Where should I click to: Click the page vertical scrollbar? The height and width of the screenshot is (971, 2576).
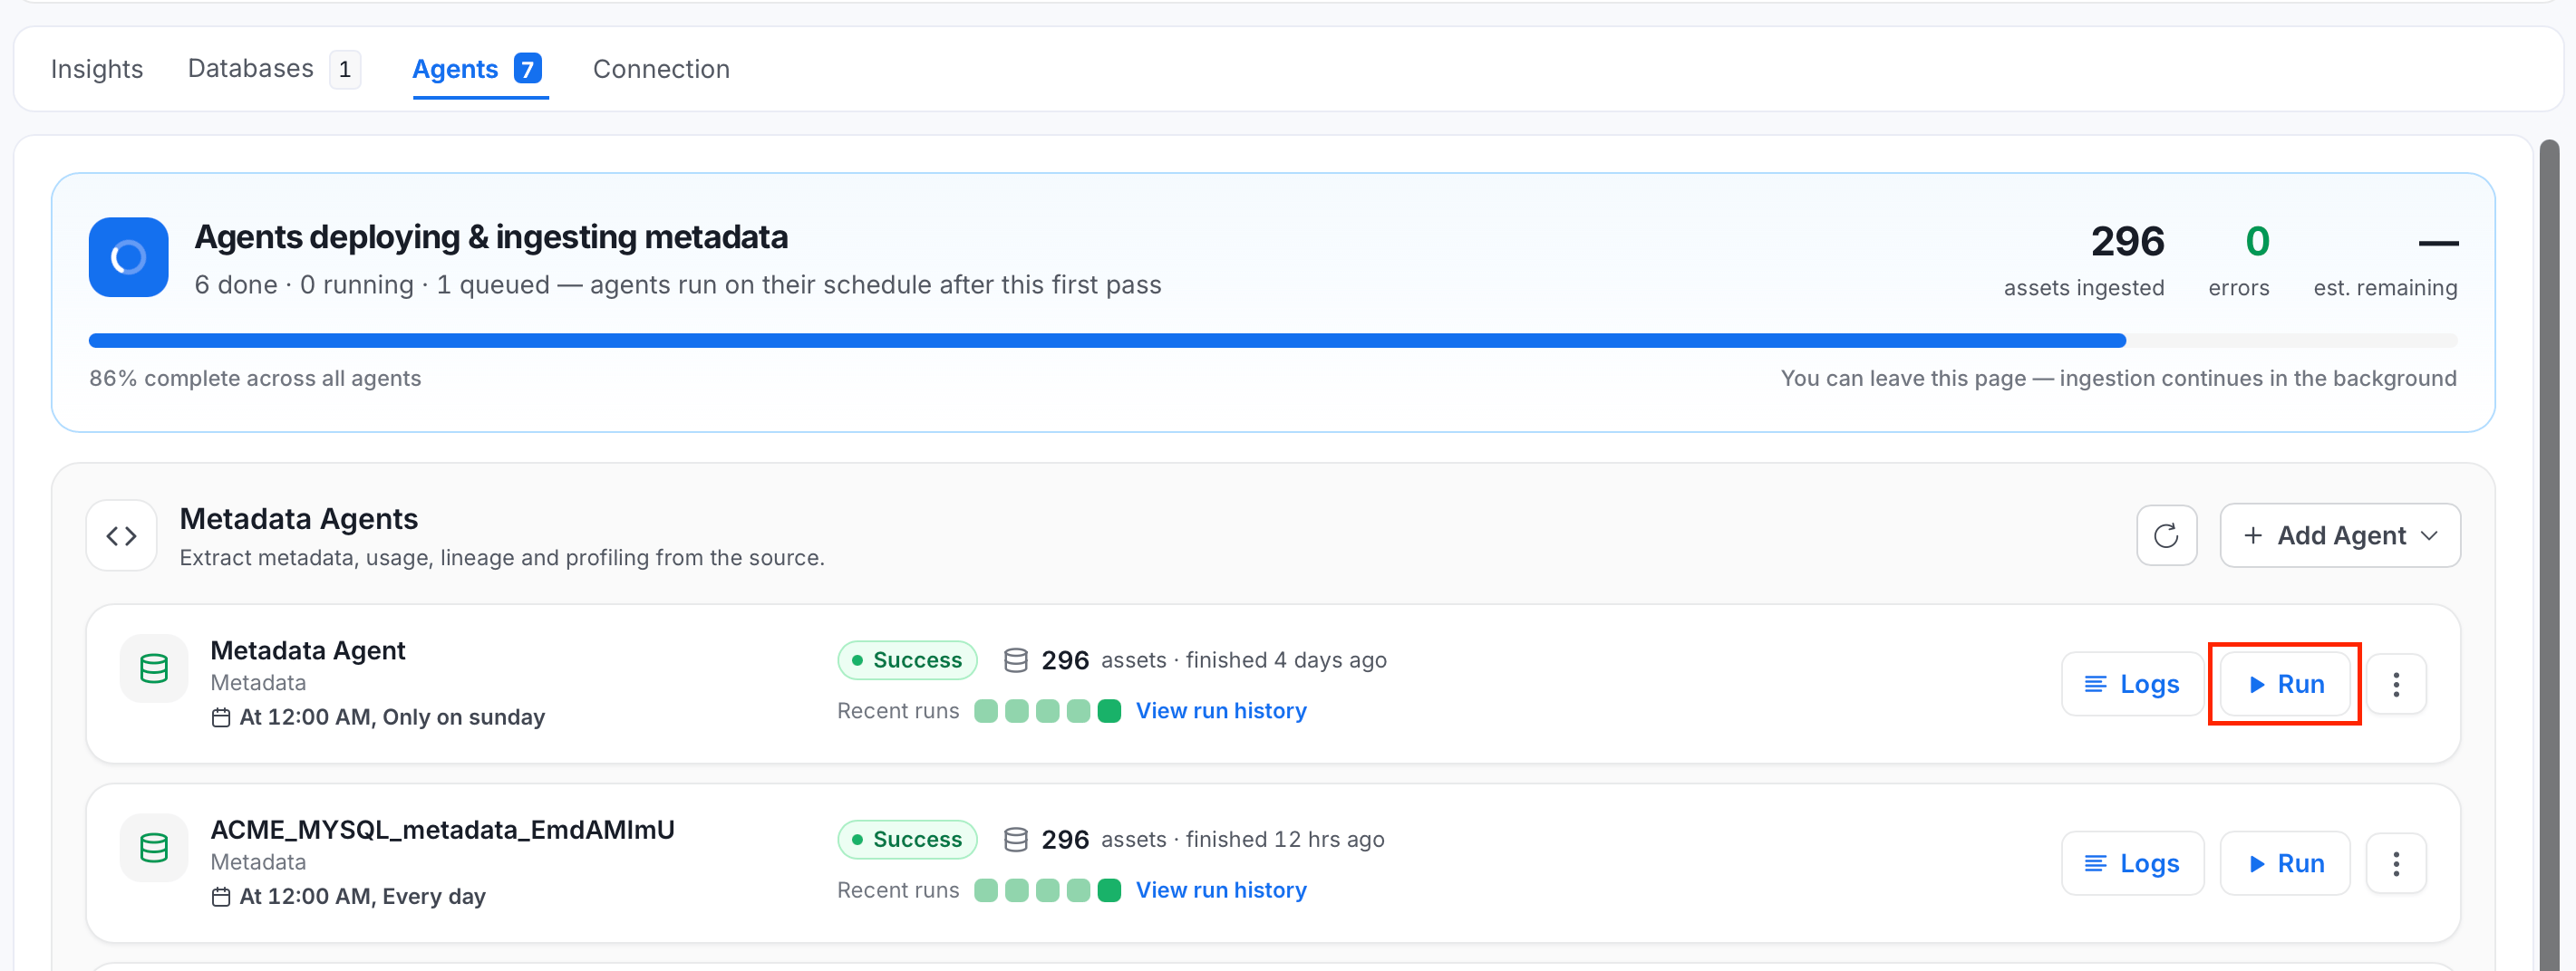click(2549, 555)
